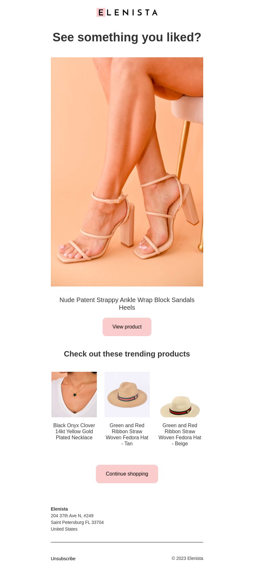Select Woven Fedora Hat - Beige product name
The image size is (254, 572).
pyautogui.click(x=180, y=434)
